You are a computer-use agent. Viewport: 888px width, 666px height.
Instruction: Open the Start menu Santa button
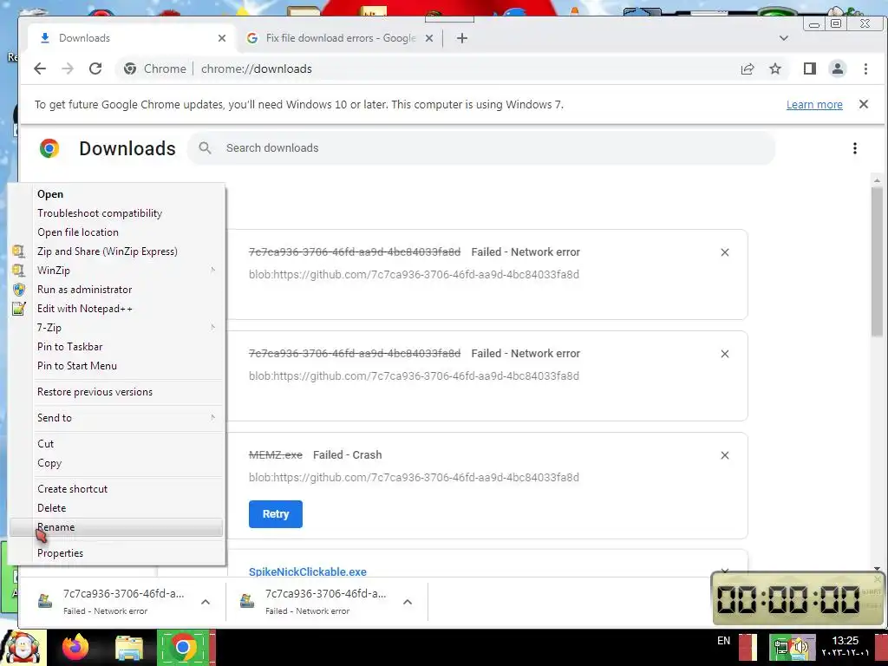[x=22, y=647]
